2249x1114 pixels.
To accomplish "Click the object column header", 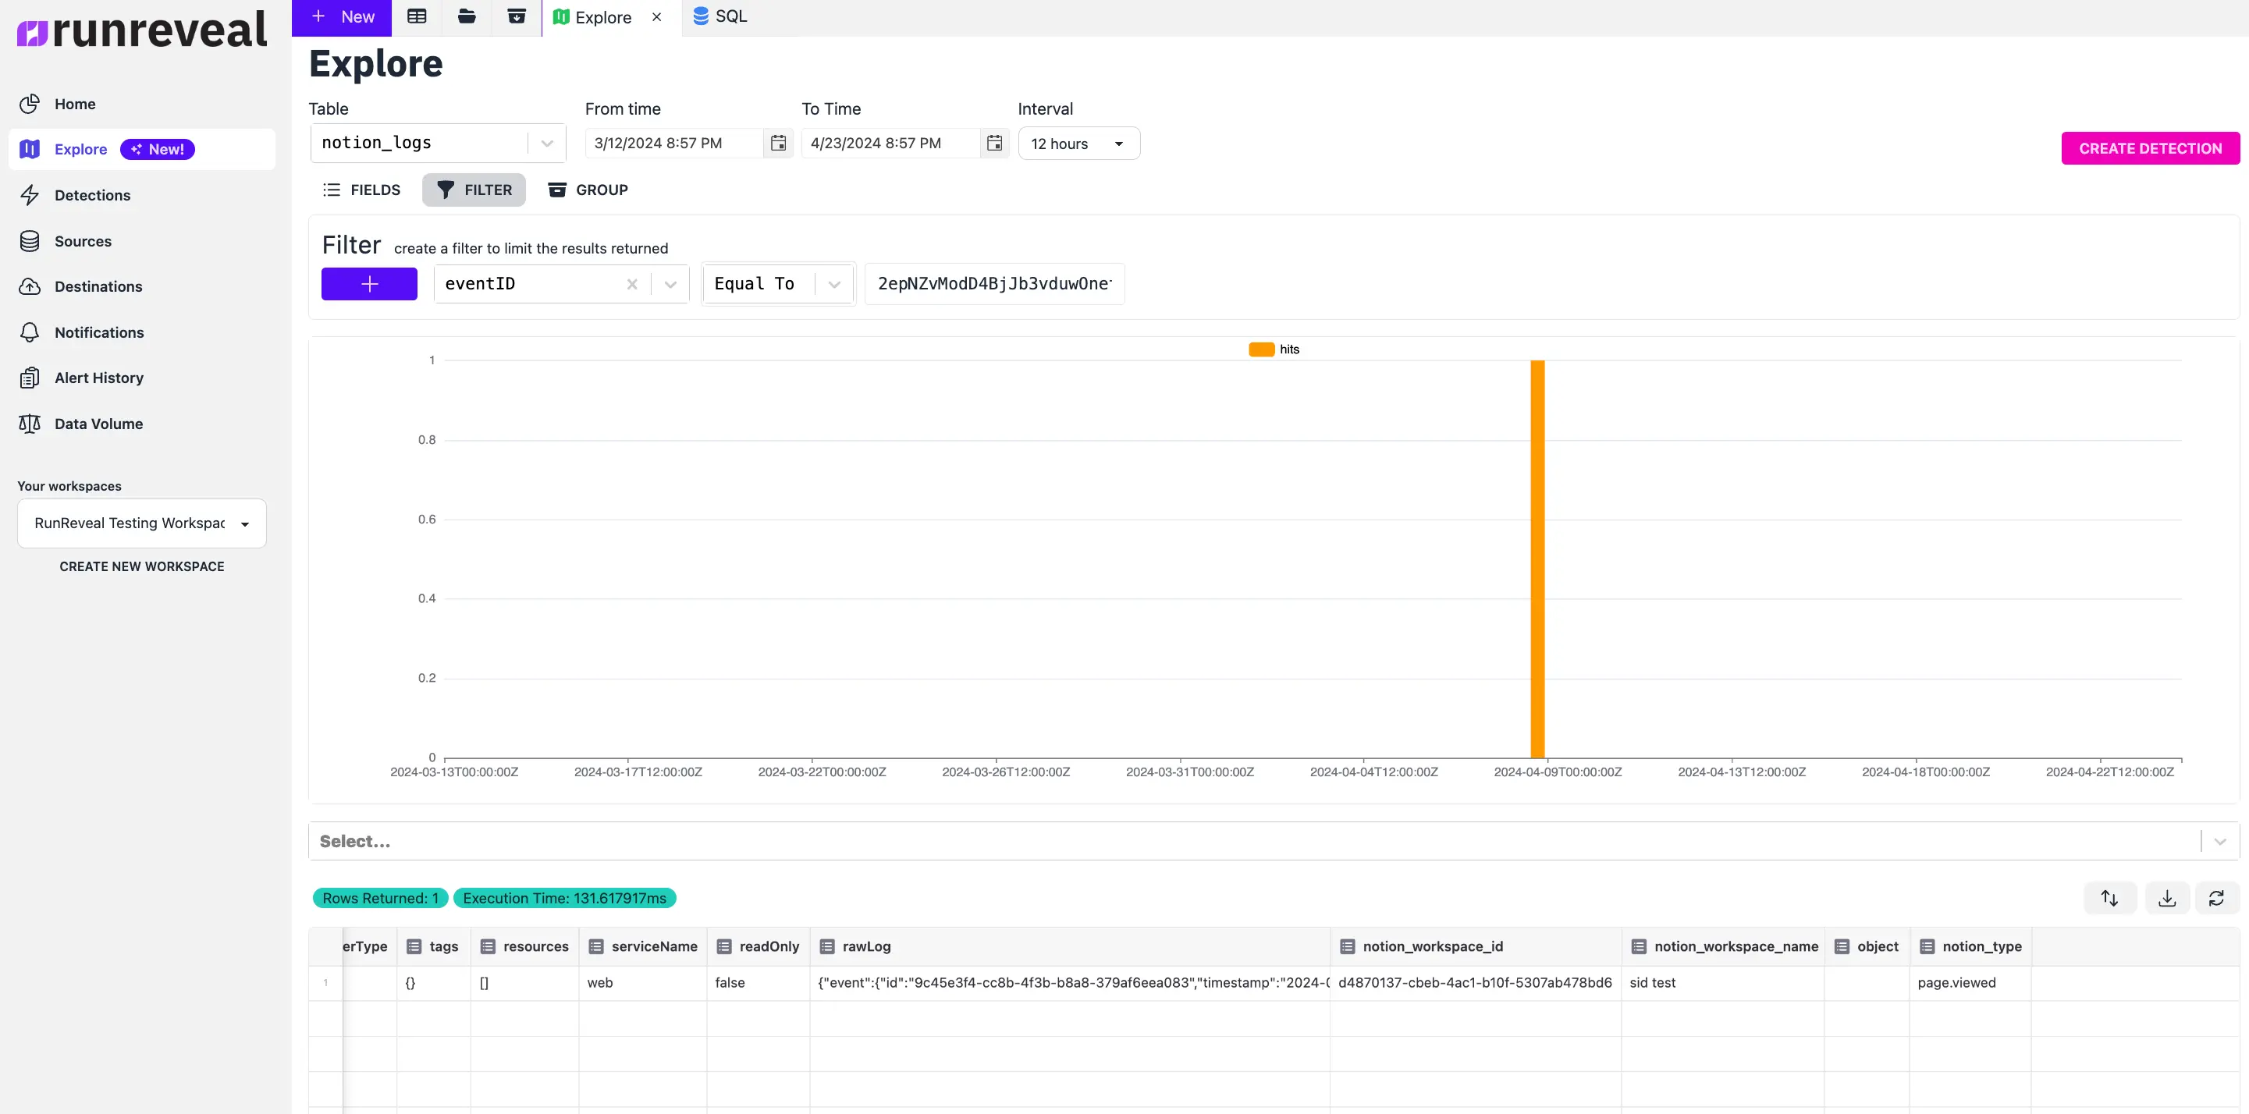I will (1867, 946).
